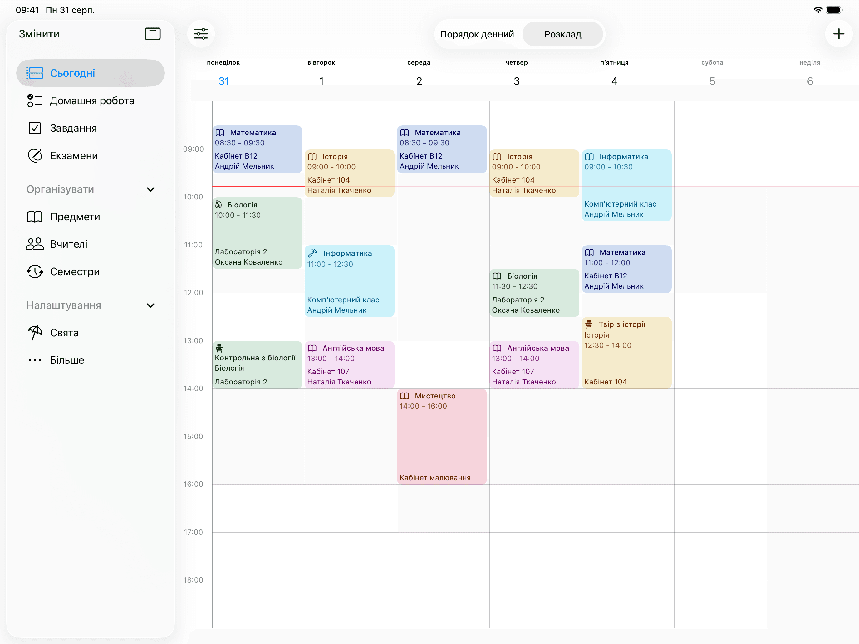Click the Більше ellipsis icon
859x644 pixels.
coord(35,360)
